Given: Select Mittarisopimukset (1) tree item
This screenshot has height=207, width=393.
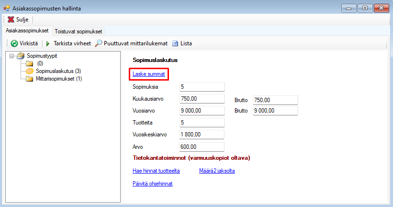Looking at the screenshot, I should coord(59,79).
